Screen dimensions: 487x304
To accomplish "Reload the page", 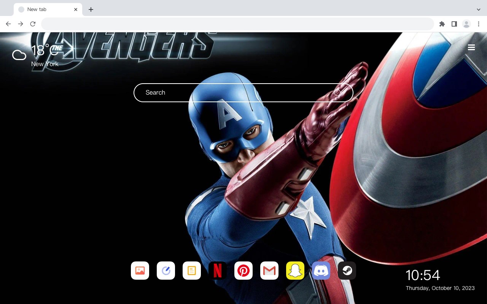I will [33, 24].
